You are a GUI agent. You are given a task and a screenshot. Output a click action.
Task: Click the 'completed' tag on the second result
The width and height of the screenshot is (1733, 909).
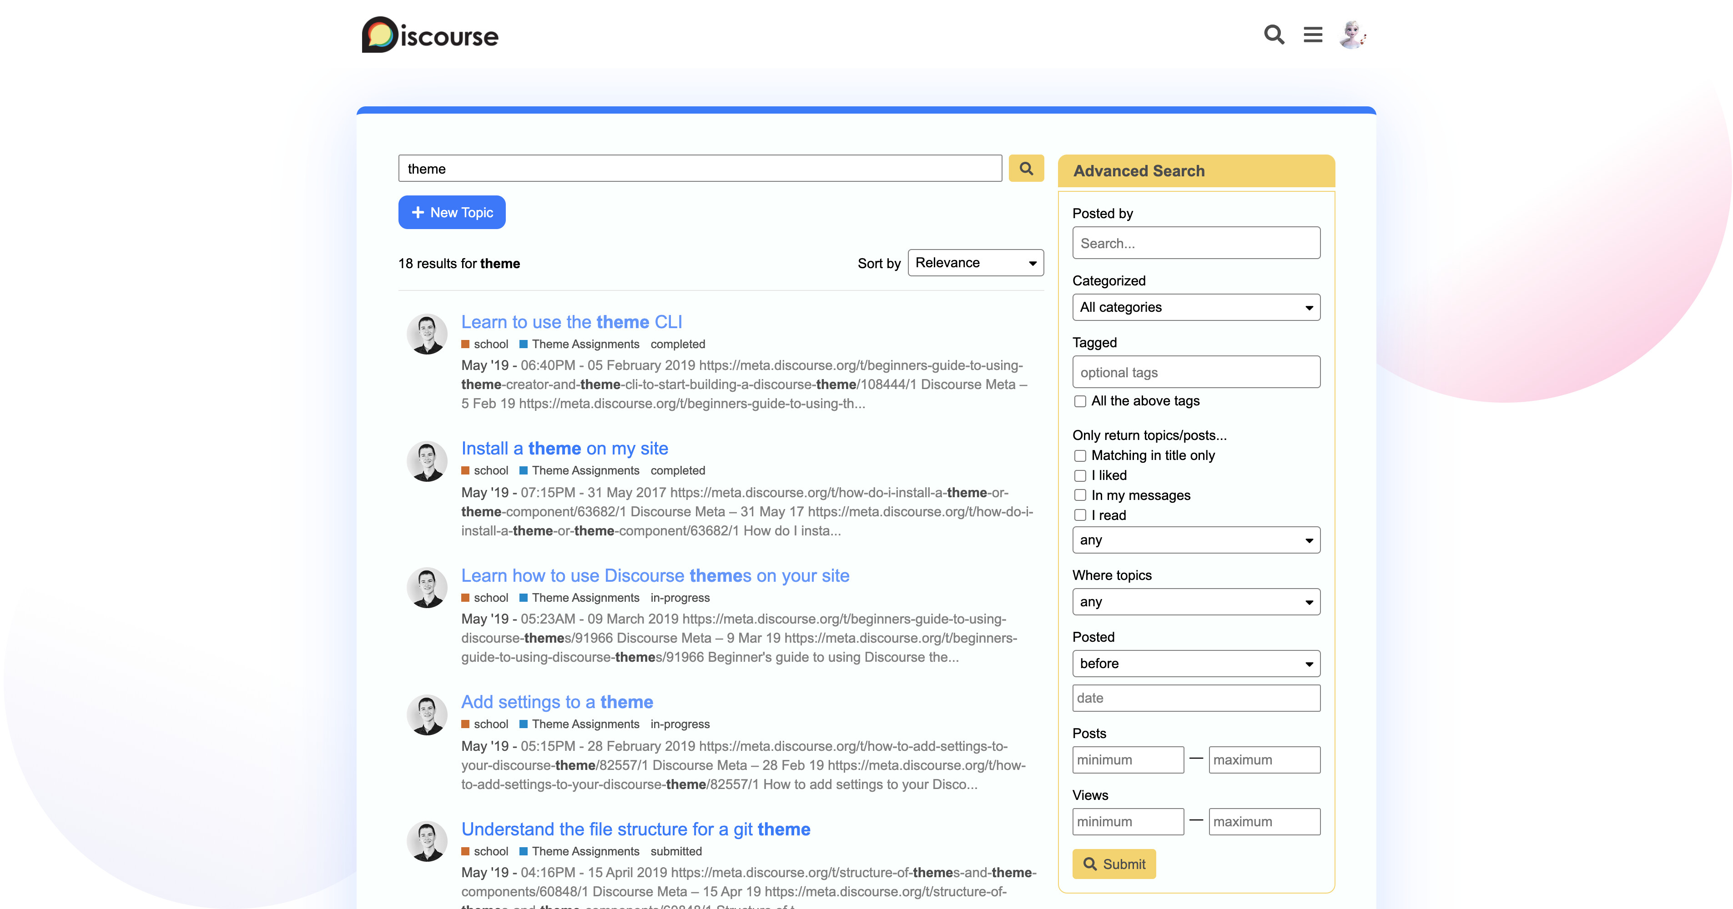click(x=677, y=471)
